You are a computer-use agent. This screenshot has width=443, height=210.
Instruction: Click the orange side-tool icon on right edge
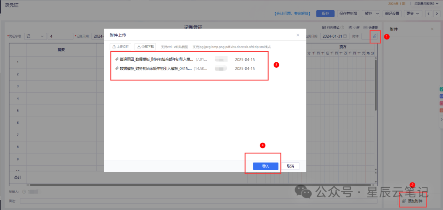pyautogui.click(x=441, y=110)
